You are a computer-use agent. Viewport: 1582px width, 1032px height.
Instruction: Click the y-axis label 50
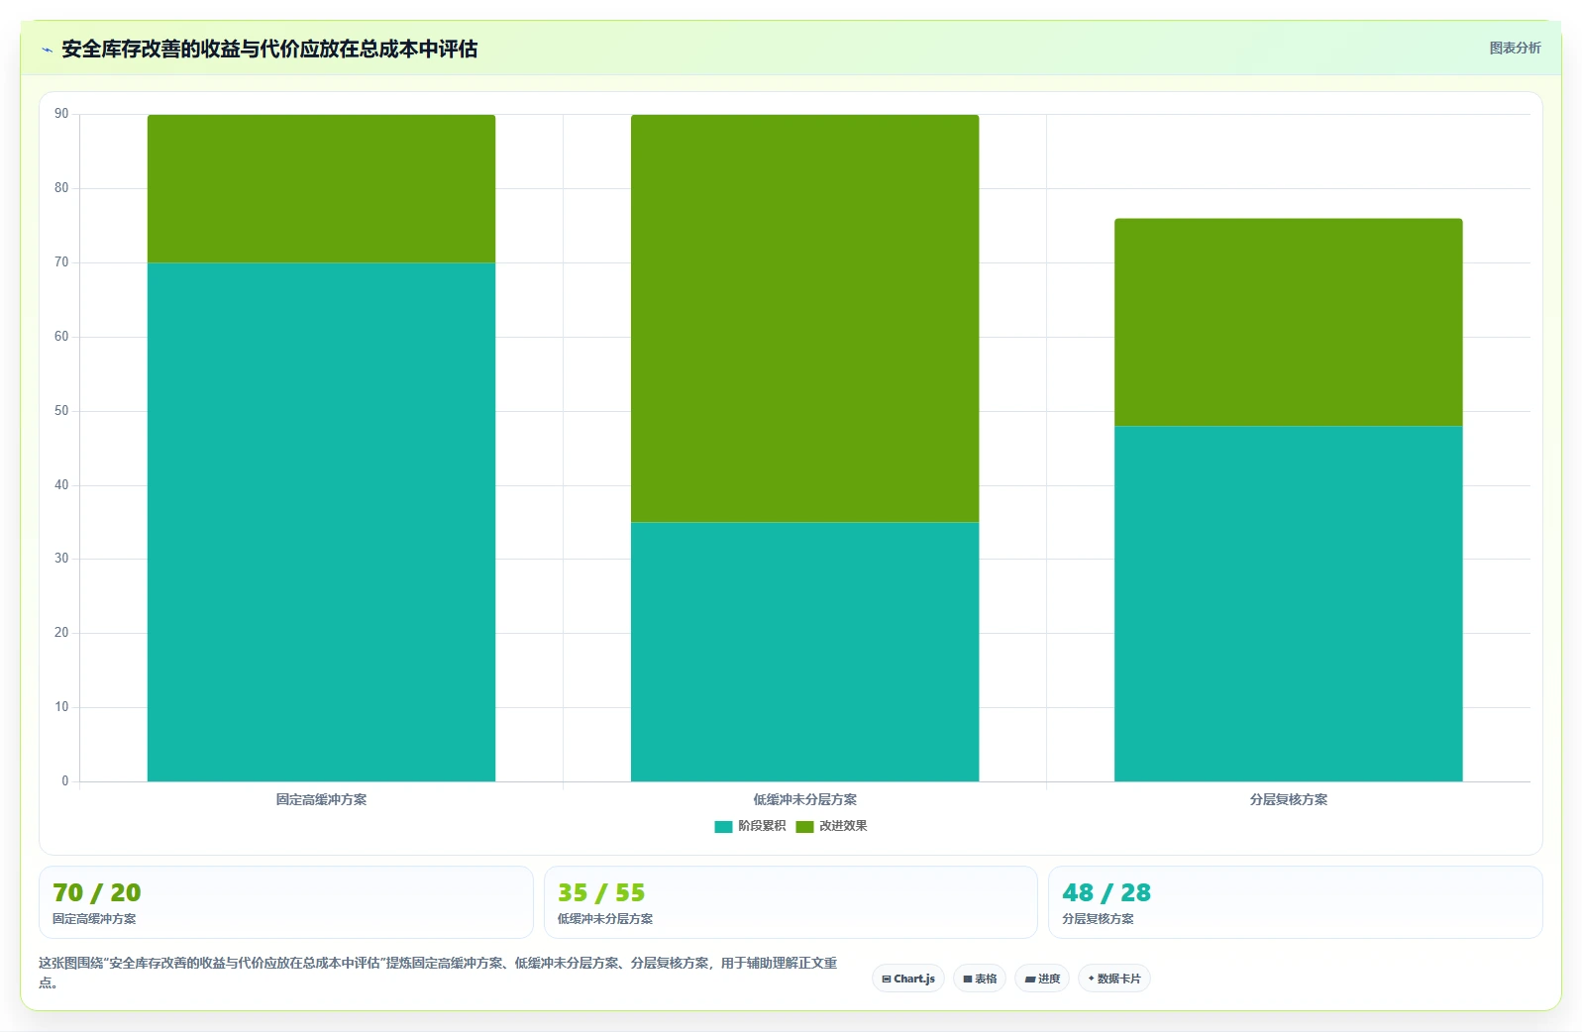pyautogui.click(x=61, y=411)
